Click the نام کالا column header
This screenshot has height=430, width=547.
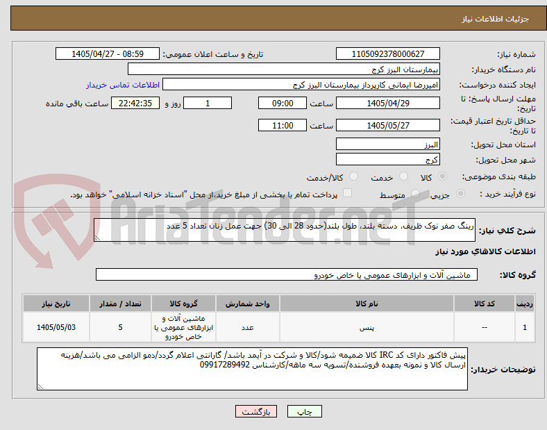pos(367,304)
